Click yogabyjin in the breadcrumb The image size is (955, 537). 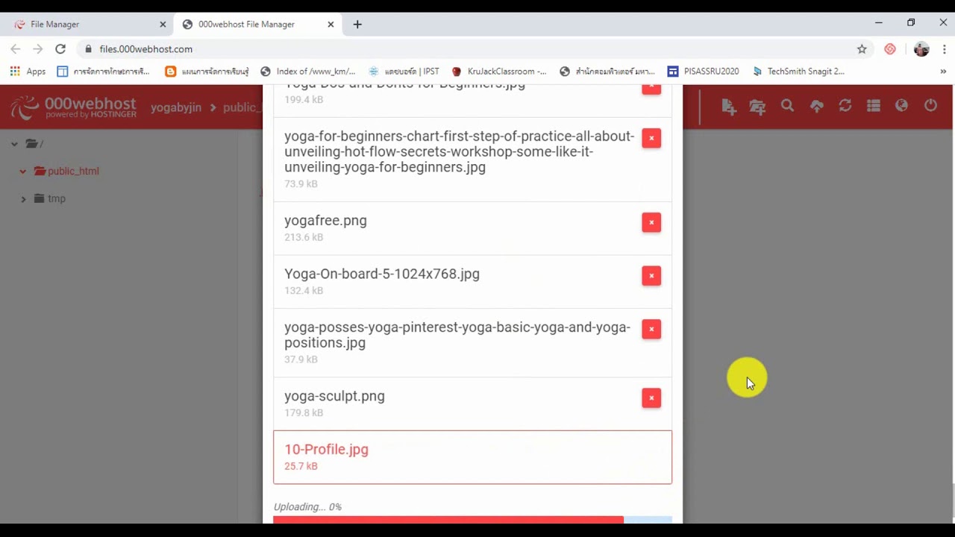[176, 107]
